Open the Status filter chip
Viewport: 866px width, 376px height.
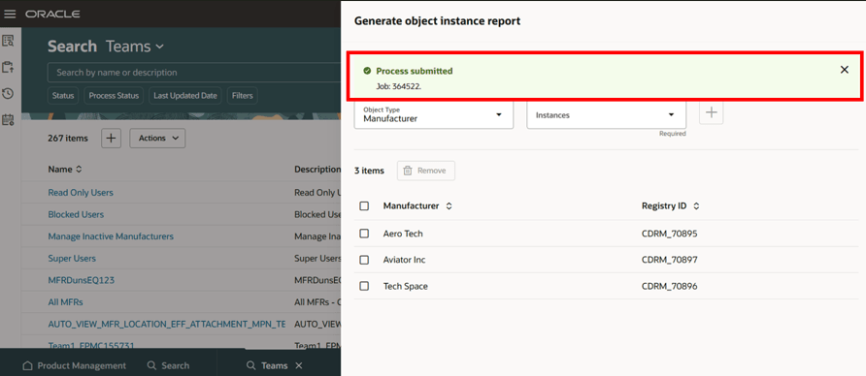pyautogui.click(x=63, y=96)
